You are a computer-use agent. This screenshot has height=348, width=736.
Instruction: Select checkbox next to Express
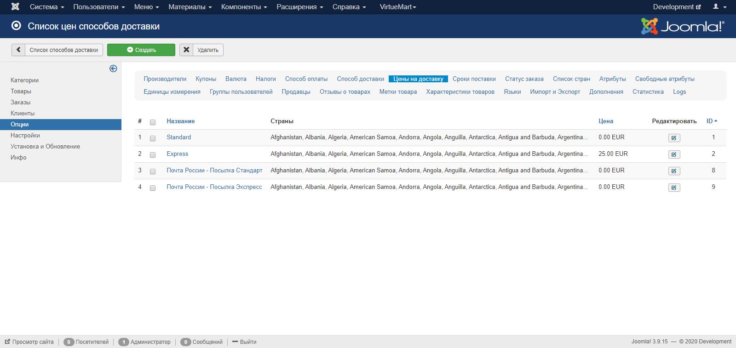153,154
